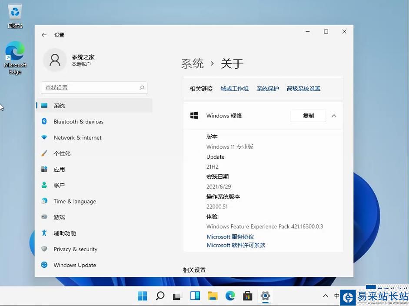Go to Privacy & security page
The height and width of the screenshot is (306, 409).
click(x=94, y=249)
